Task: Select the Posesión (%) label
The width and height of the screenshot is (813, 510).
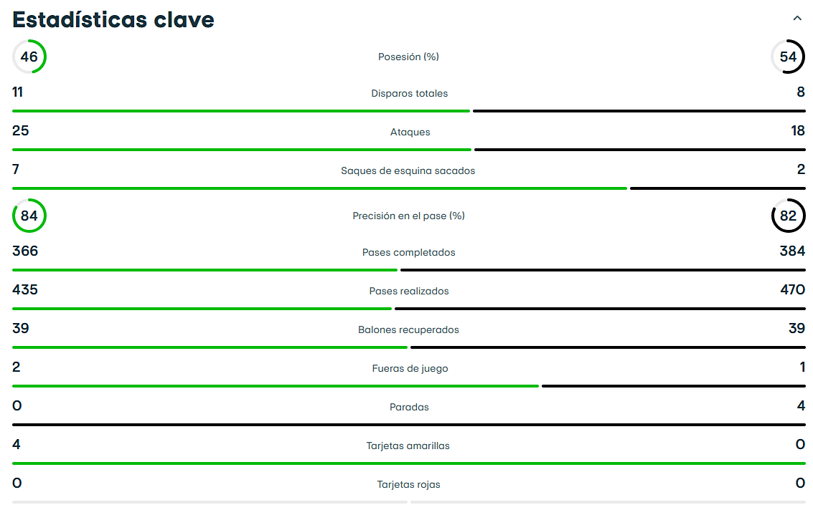Action: click(408, 57)
